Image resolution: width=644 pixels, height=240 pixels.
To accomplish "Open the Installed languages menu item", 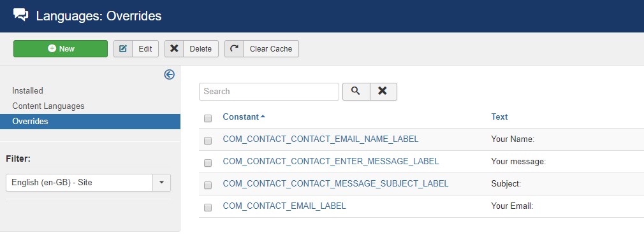I will point(27,90).
